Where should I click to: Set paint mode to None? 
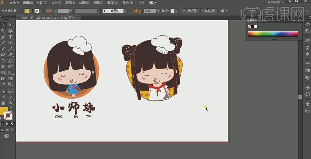pos(12,124)
